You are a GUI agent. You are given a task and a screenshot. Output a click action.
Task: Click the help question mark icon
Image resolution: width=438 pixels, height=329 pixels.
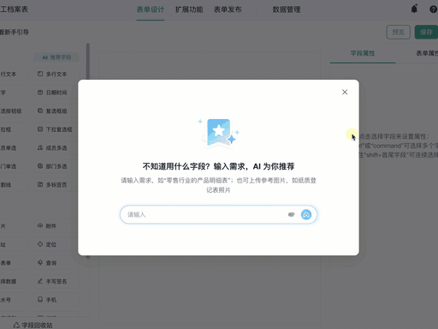point(434,9)
